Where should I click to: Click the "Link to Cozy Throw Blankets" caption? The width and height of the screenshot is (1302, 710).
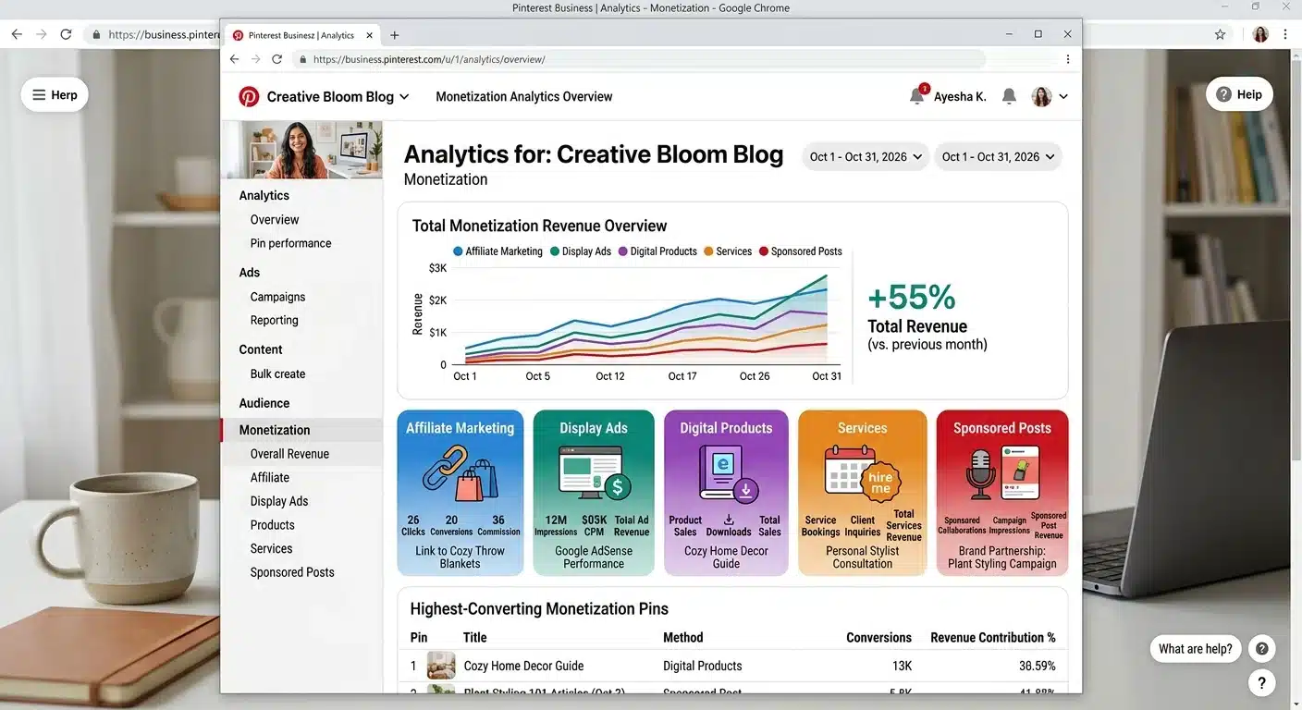point(460,557)
